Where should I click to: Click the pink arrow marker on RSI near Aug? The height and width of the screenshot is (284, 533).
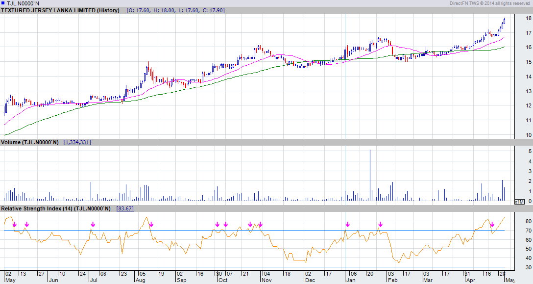click(152, 225)
